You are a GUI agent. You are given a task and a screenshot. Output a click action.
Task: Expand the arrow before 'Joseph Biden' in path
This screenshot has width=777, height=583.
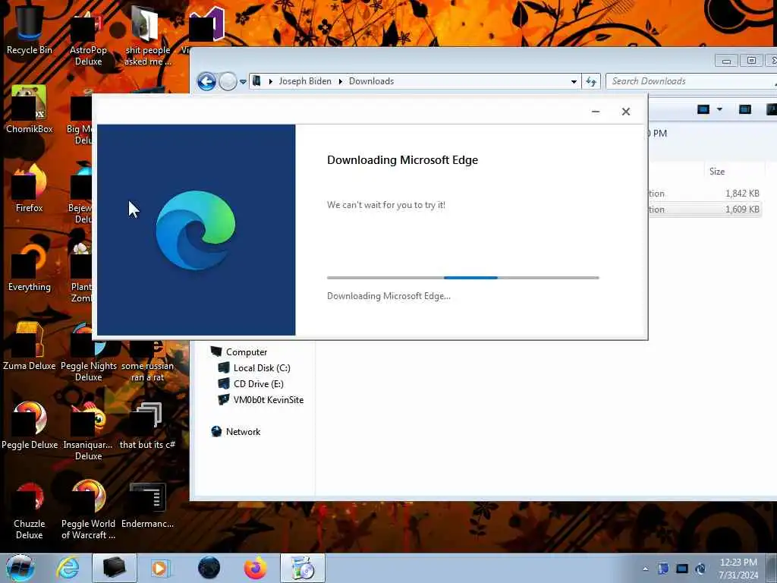click(271, 81)
